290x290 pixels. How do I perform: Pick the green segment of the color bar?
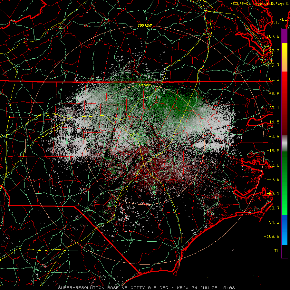[x=285, y=183]
